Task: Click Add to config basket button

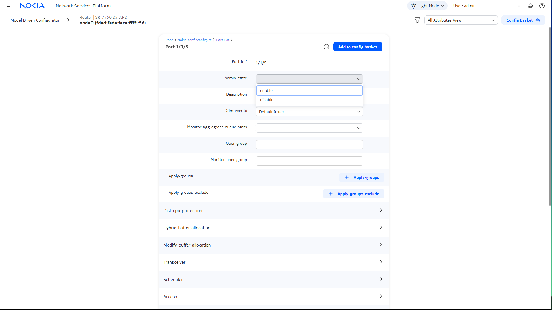Action: click(x=357, y=47)
